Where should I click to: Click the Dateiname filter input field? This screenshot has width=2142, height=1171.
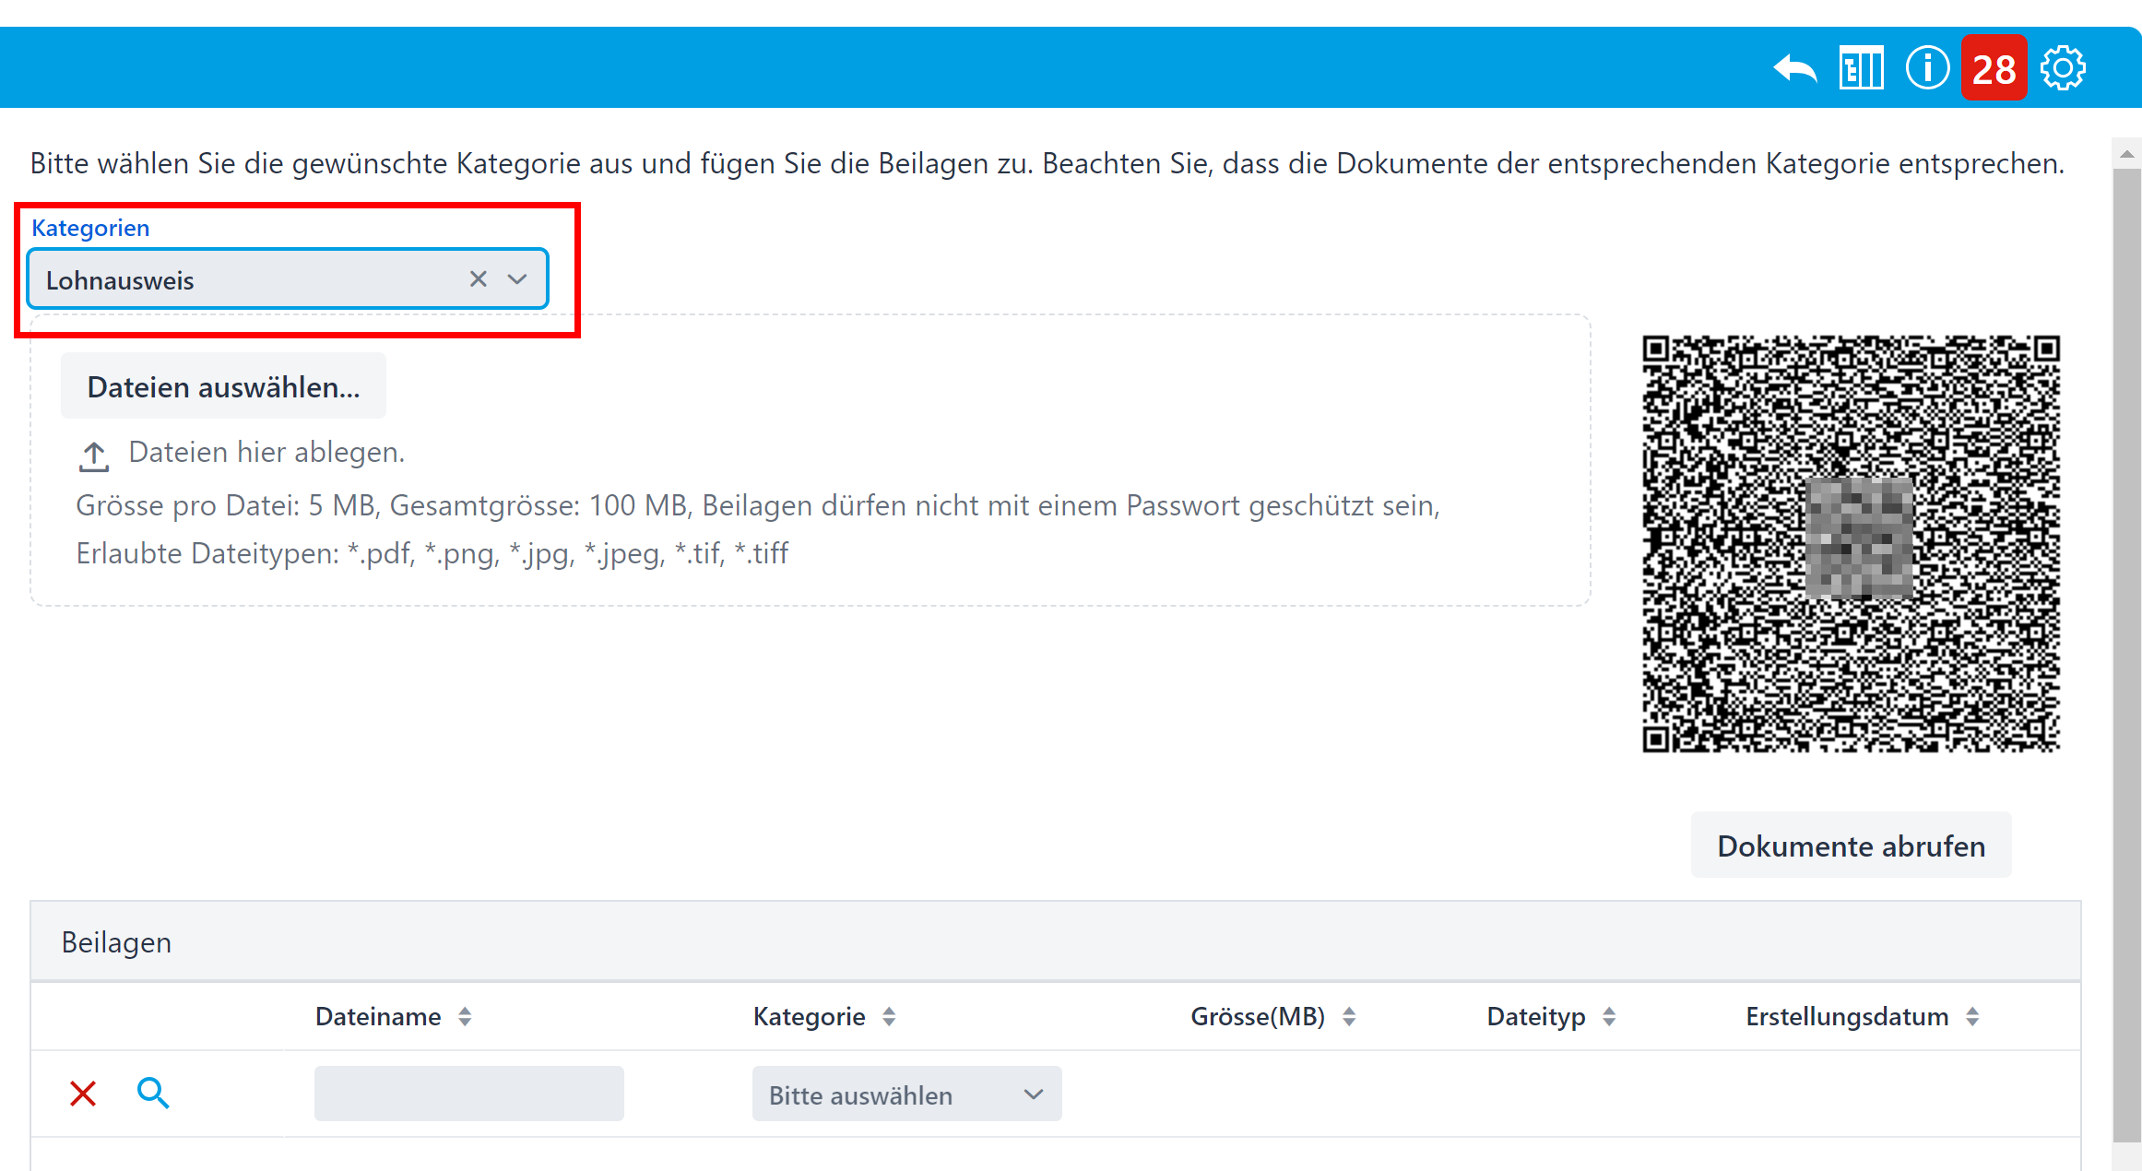468,1094
